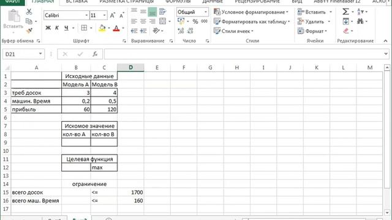Image resolution: width=392 pixels, height=220 pixels.
Task: Switch to the РАЗМЕТКА СТРАНИЦЫ tab
Action: coord(127,1)
